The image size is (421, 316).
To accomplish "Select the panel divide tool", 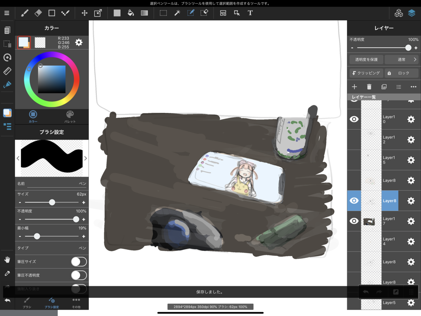I will [x=223, y=13].
